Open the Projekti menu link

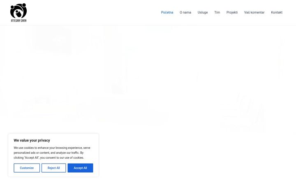[232, 12]
